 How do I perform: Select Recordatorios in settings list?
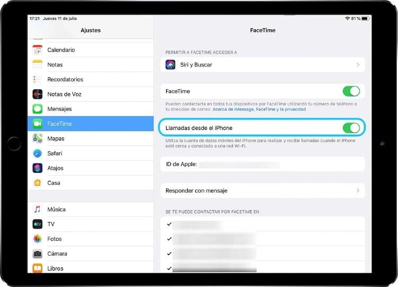tap(91, 79)
